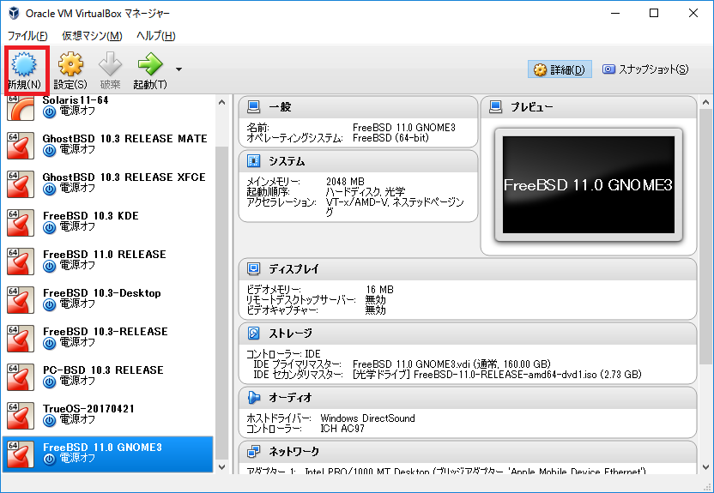Select the FreeBSD 10.3-Desktop VM icon
Image resolution: width=714 pixels, height=493 pixels.
click(x=21, y=300)
